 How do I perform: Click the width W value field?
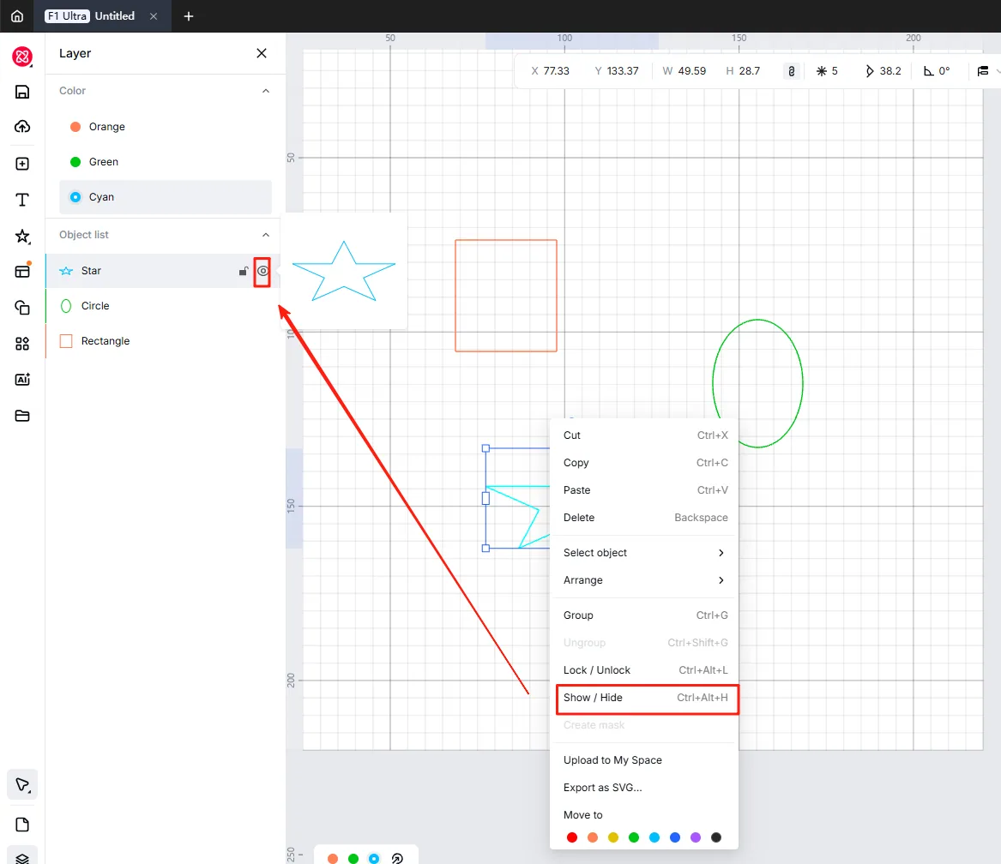pos(692,71)
